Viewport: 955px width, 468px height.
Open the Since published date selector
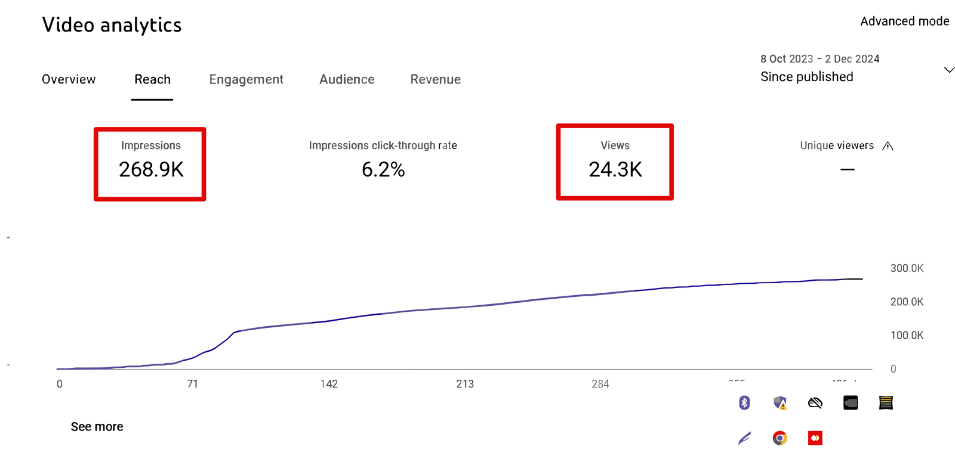[807, 77]
